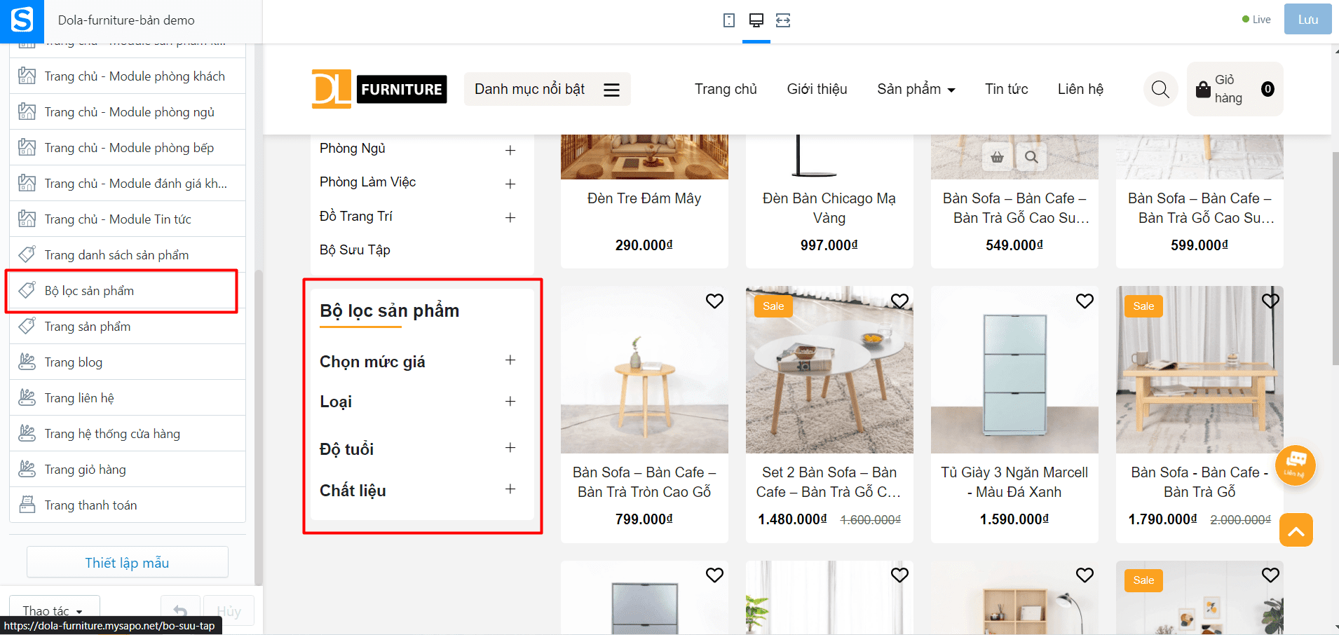1339x635 pixels.
Task: Open Đèn Bàn Chicago Mạ Vàng link
Action: pos(829,208)
